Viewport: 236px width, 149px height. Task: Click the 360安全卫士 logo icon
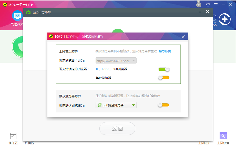tap(5, 5)
